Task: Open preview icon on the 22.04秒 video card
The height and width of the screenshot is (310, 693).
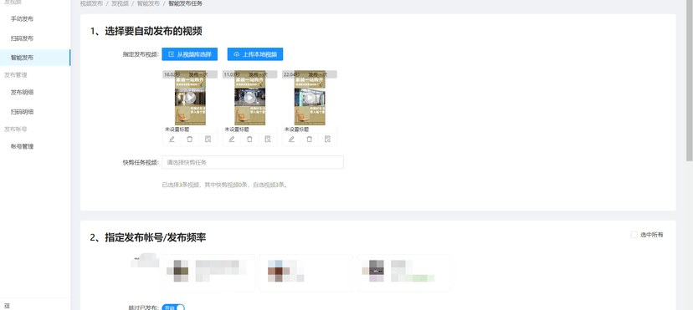Action: (327, 140)
